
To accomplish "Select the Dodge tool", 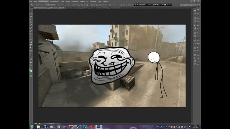I will click(31, 48).
